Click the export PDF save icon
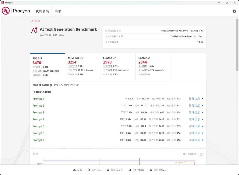 point(130,170)
